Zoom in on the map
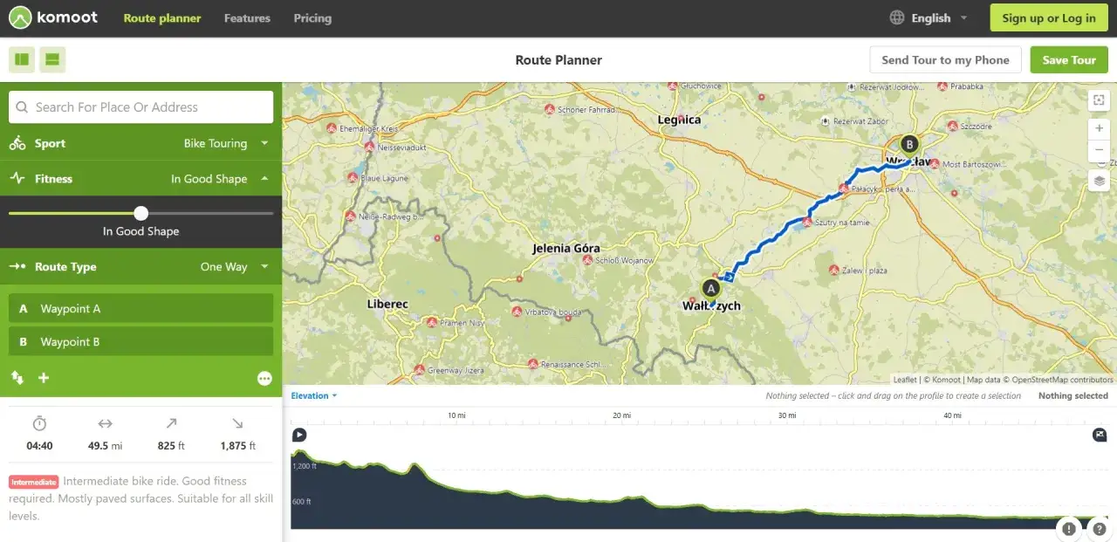This screenshot has width=1117, height=542. pyautogui.click(x=1099, y=128)
